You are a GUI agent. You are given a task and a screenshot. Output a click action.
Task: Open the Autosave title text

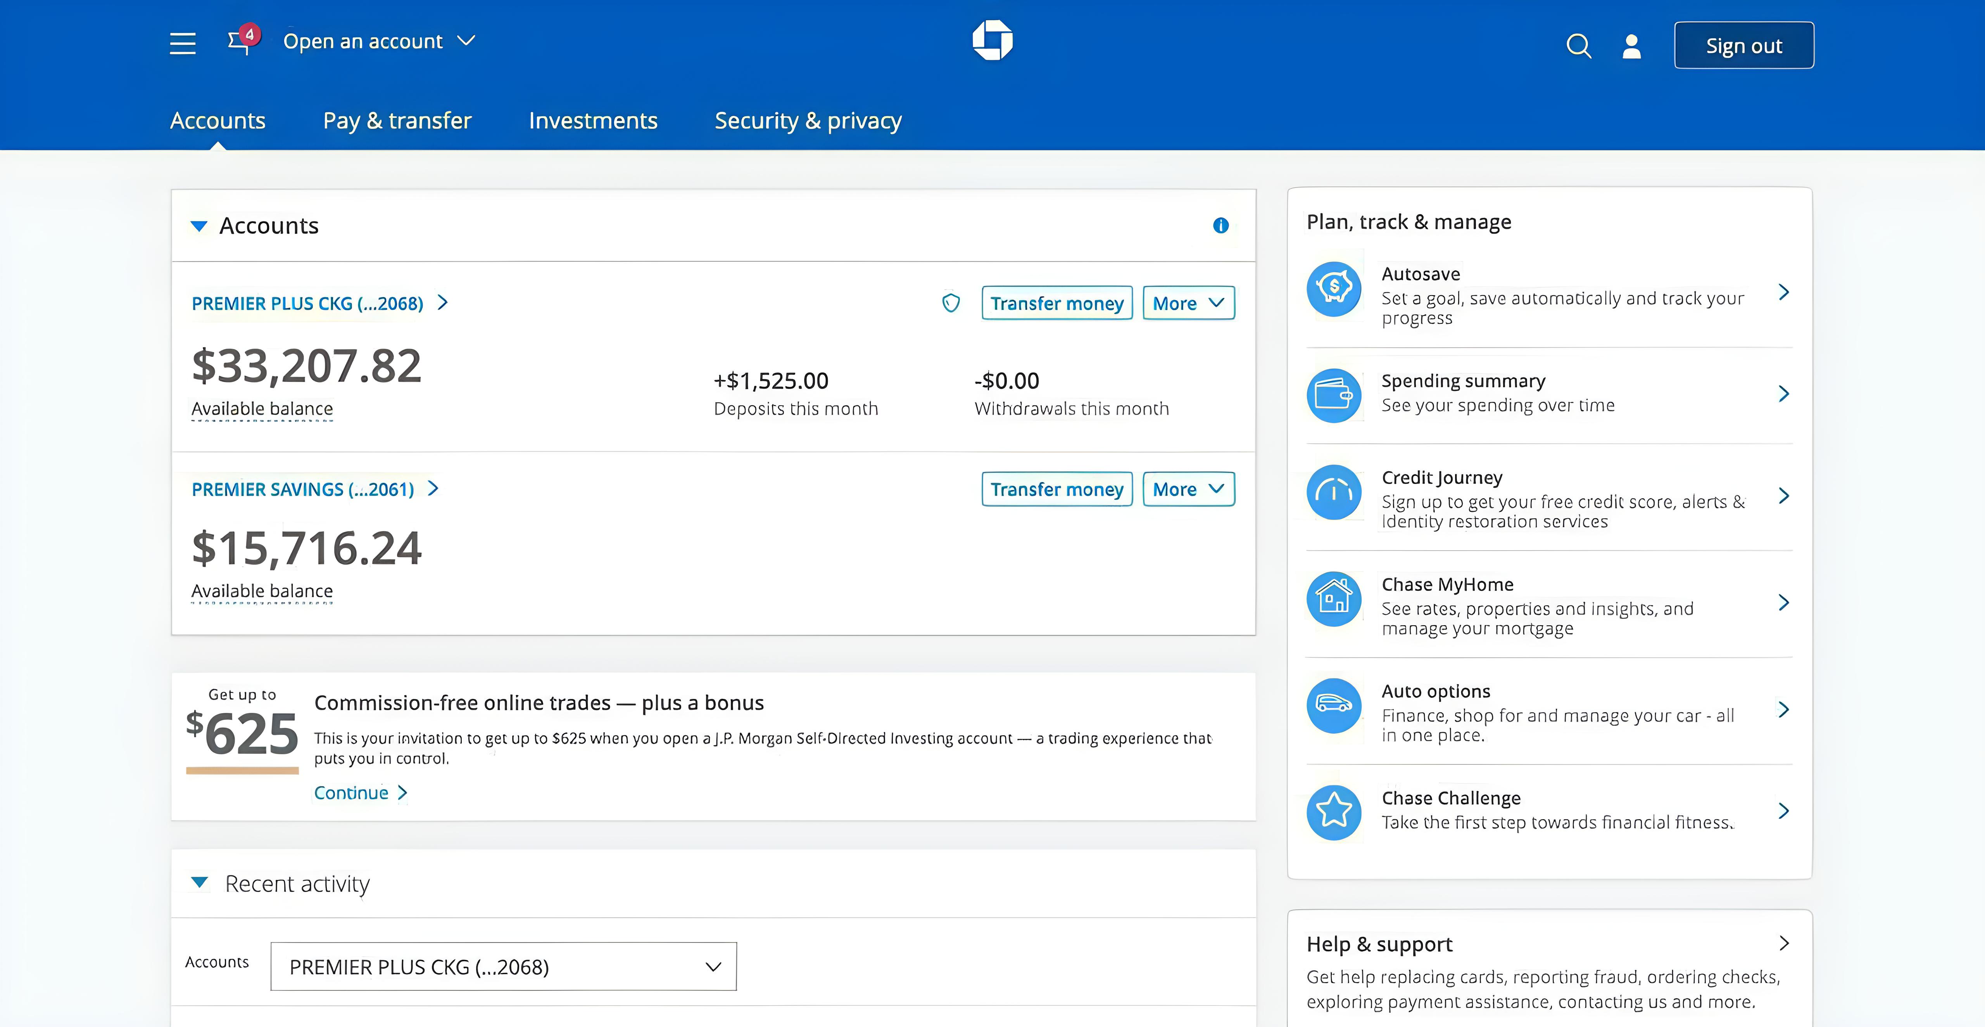click(1420, 274)
